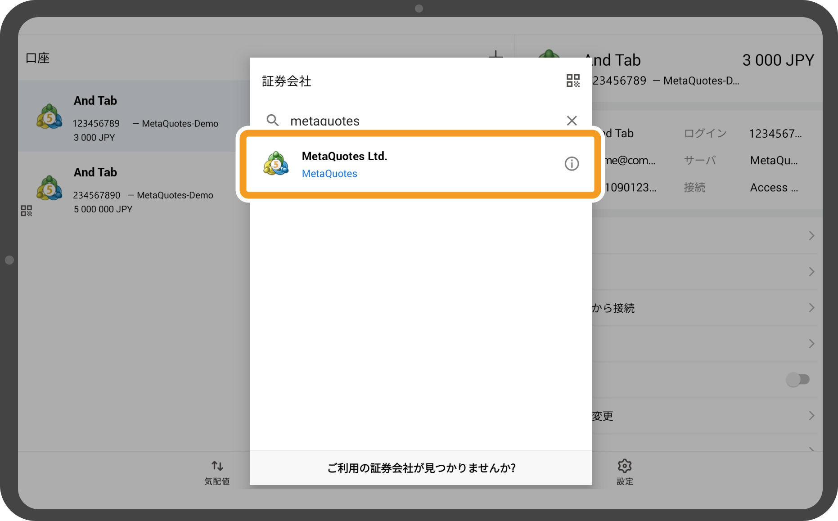This screenshot has height=521, width=838.
Task: Expand the から接続 row chevron
Action: 811,308
